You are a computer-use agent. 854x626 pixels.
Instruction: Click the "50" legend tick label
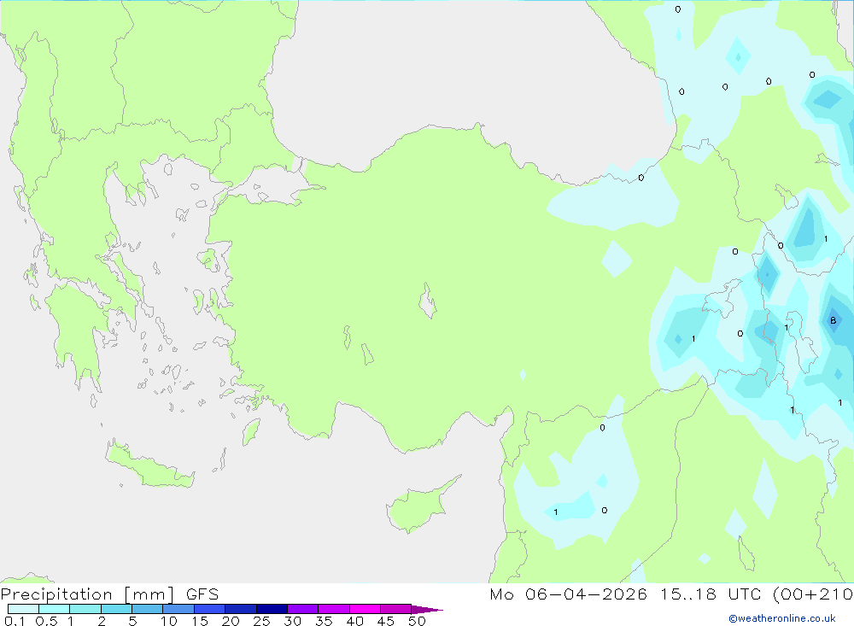(417, 621)
